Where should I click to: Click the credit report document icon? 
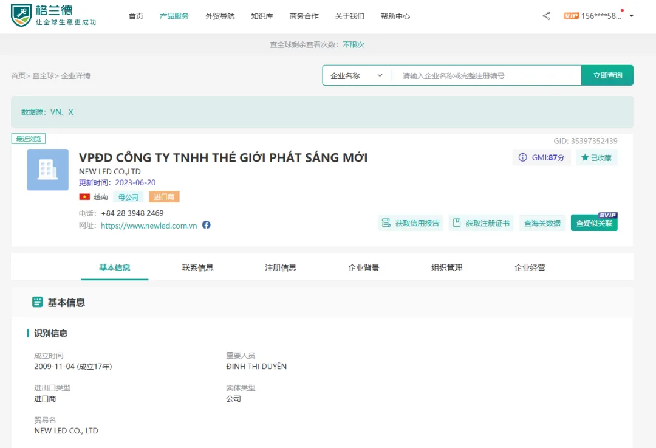pyautogui.click(x=386, y=223)
